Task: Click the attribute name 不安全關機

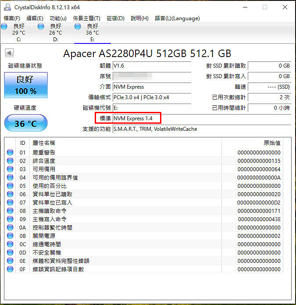Action: (47, 252)
